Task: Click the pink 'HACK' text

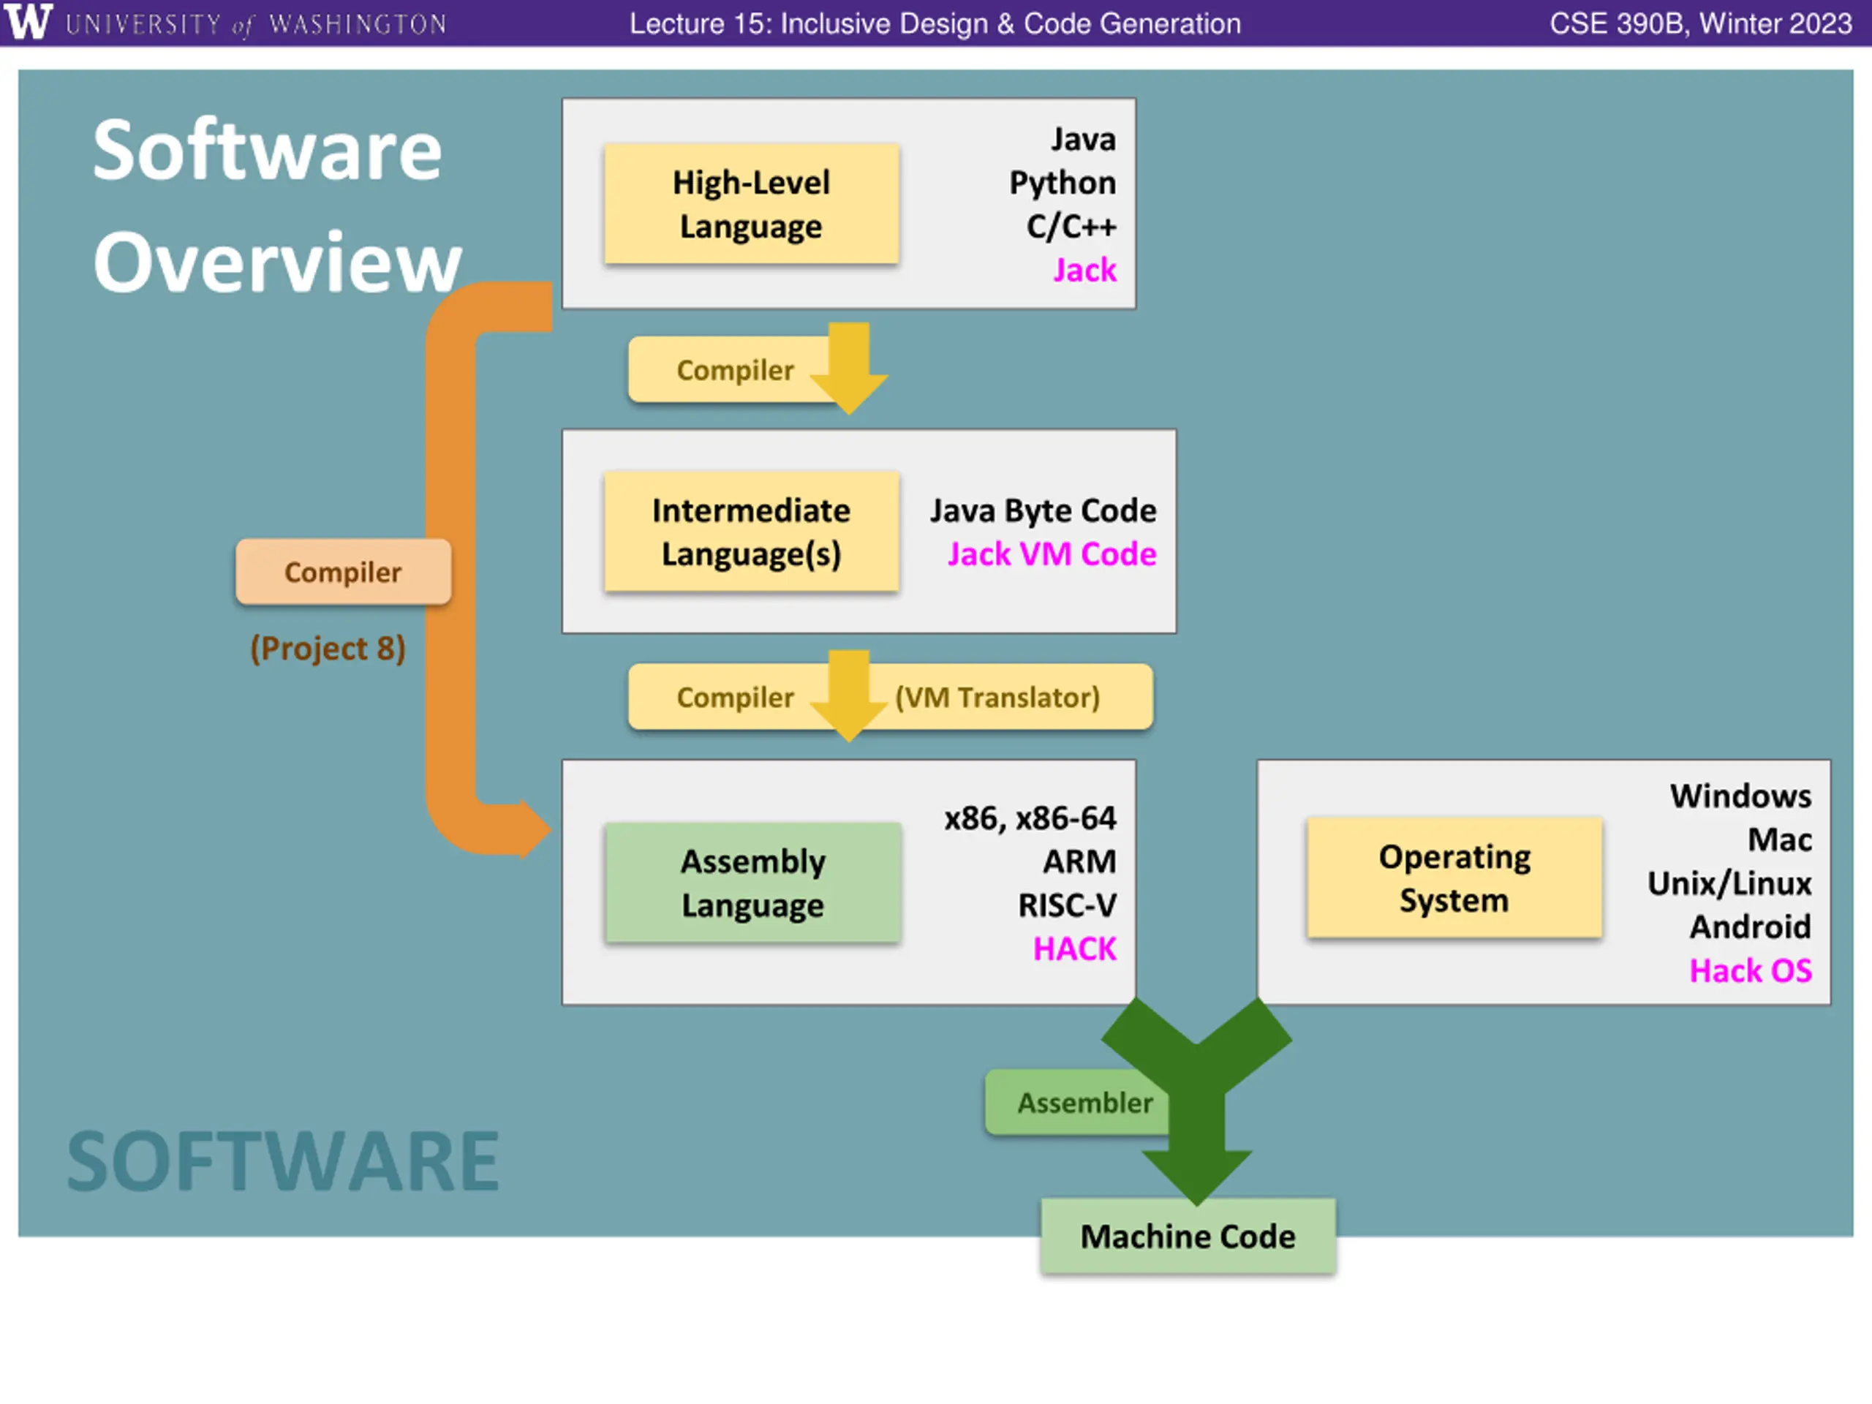Action: [1074, 950]
